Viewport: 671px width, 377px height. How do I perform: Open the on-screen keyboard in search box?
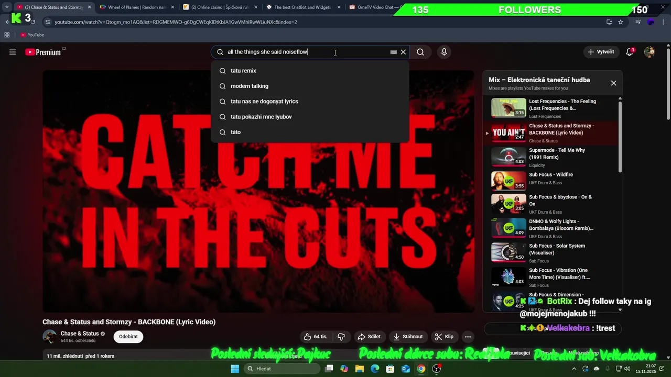click(394, 52)
